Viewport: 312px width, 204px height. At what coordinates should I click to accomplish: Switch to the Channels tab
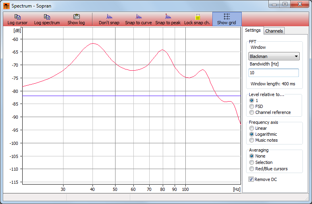point(274,31)
